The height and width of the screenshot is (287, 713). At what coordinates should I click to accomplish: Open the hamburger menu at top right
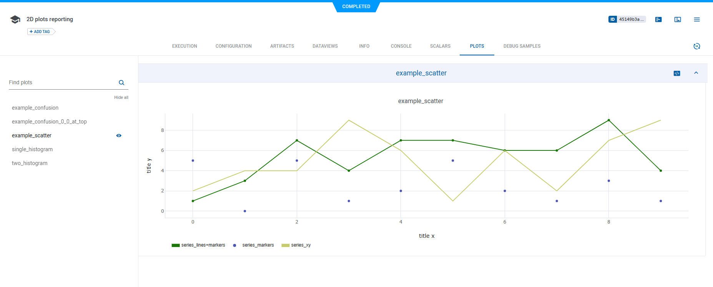[x=697, y=20]
